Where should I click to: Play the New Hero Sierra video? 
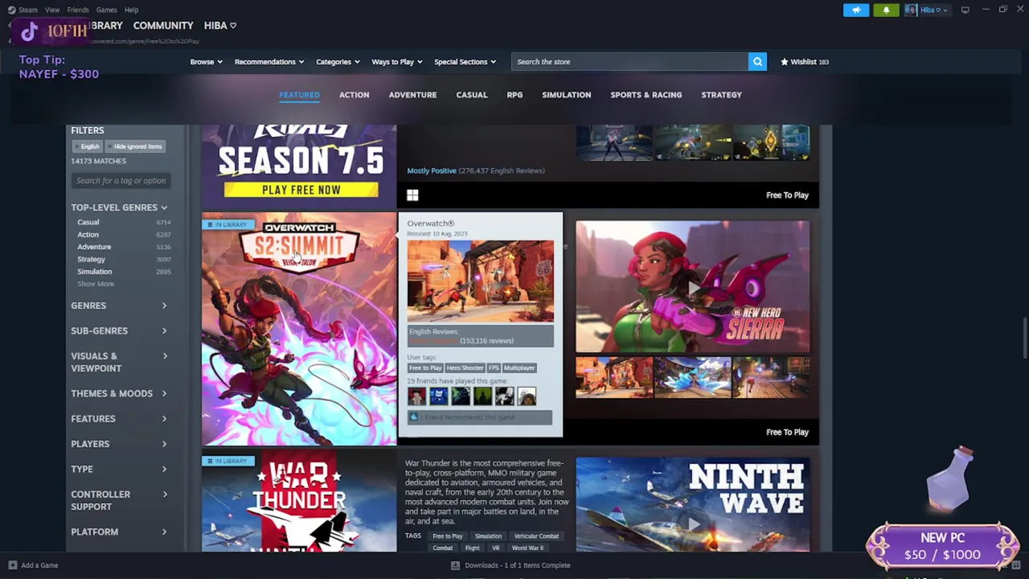692,287
